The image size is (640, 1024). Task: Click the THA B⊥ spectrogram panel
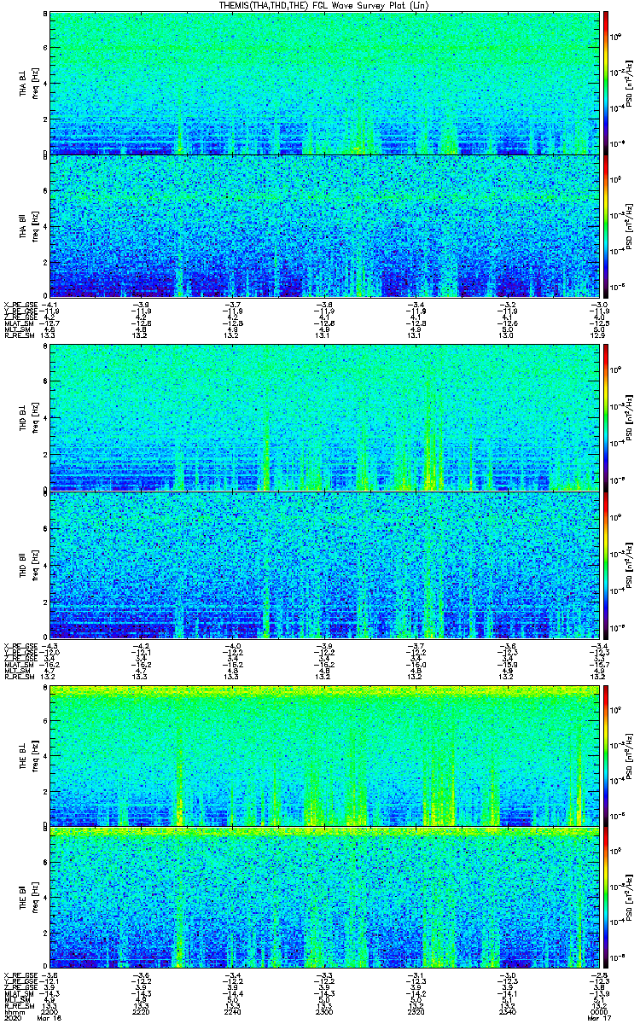pyautogui.click(x=323, y=84)
